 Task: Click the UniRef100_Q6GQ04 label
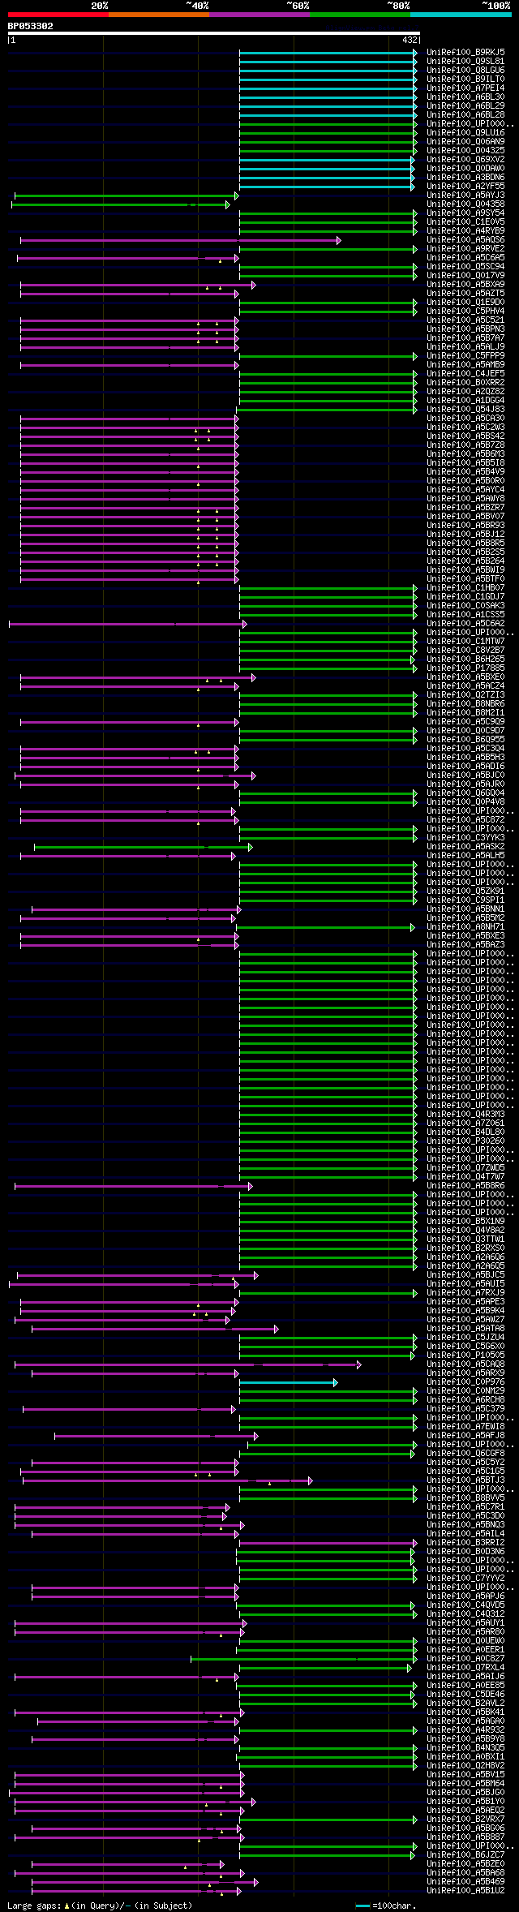[x=465, y=793]
